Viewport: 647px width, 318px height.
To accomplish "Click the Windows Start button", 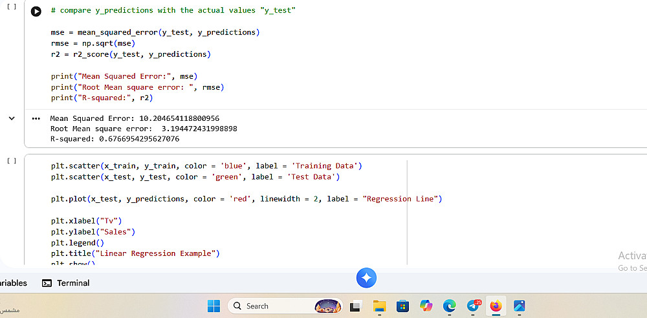I will (x=214, y=306).
